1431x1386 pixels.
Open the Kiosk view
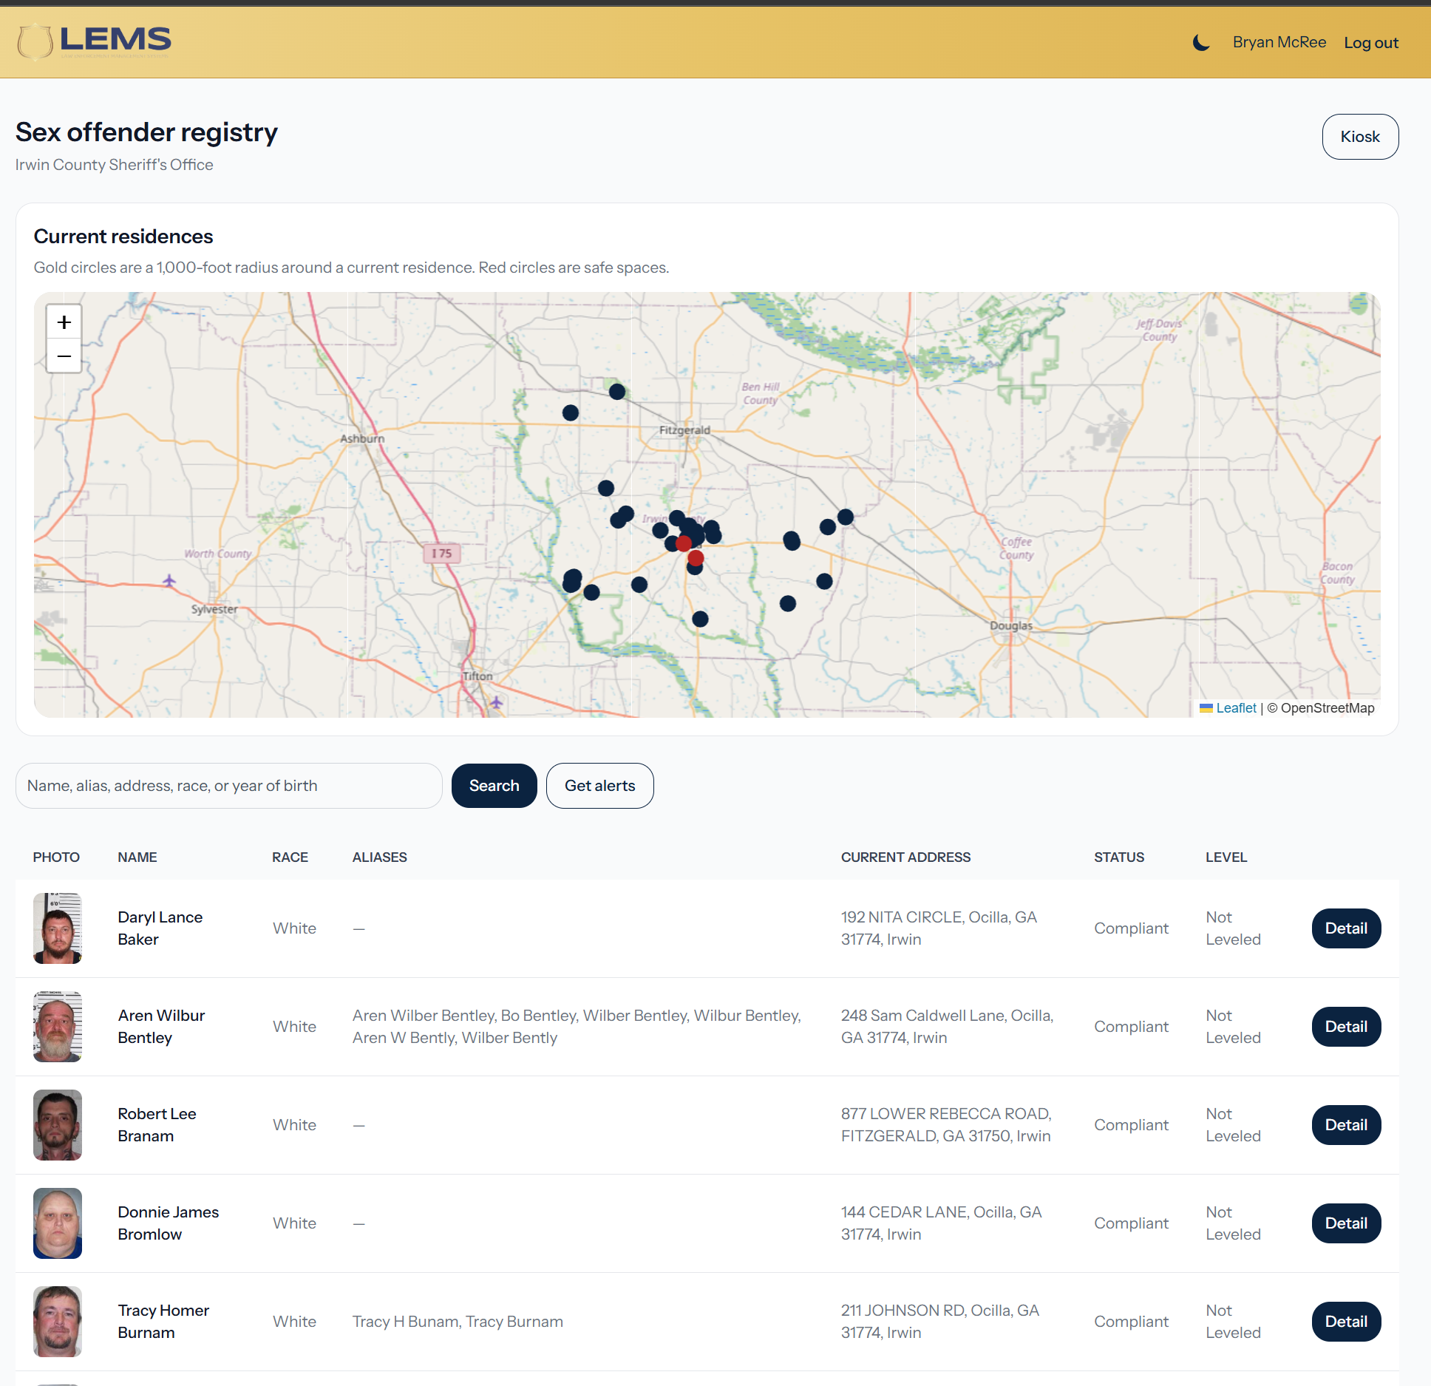point(1360,137)
